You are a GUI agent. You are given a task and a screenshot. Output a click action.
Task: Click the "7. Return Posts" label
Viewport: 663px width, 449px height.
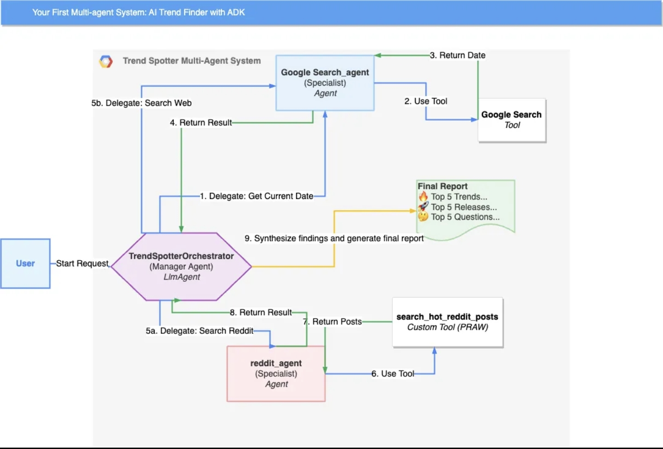point(332,322)
